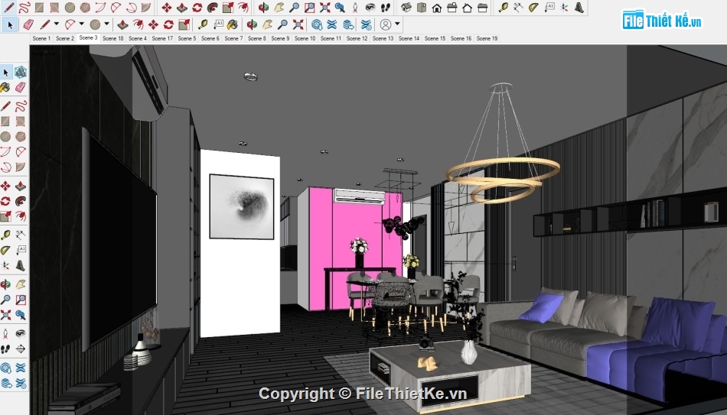Choose the Push/Pull tool in second toolbar row
This screenshot has width=727, height=415.
coord(122,24)
